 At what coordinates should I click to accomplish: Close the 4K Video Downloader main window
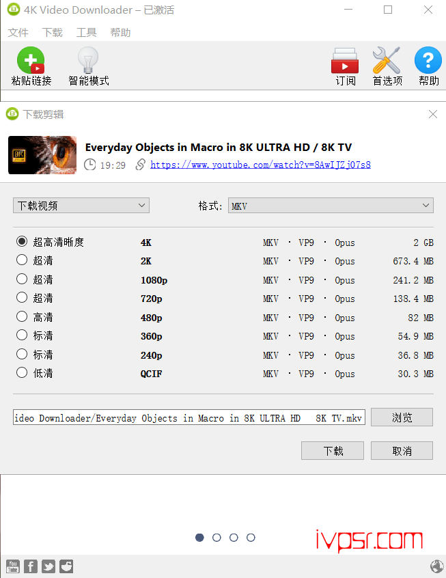428,10
